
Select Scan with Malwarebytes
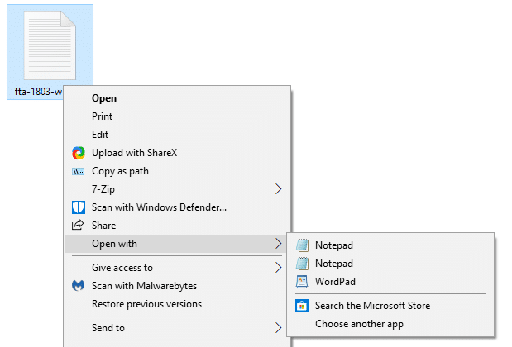tap(177, 286)
